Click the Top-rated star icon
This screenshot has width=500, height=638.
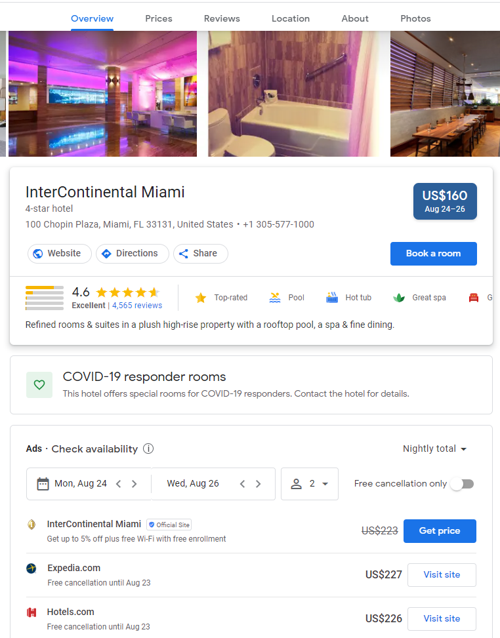pos(200,298)
